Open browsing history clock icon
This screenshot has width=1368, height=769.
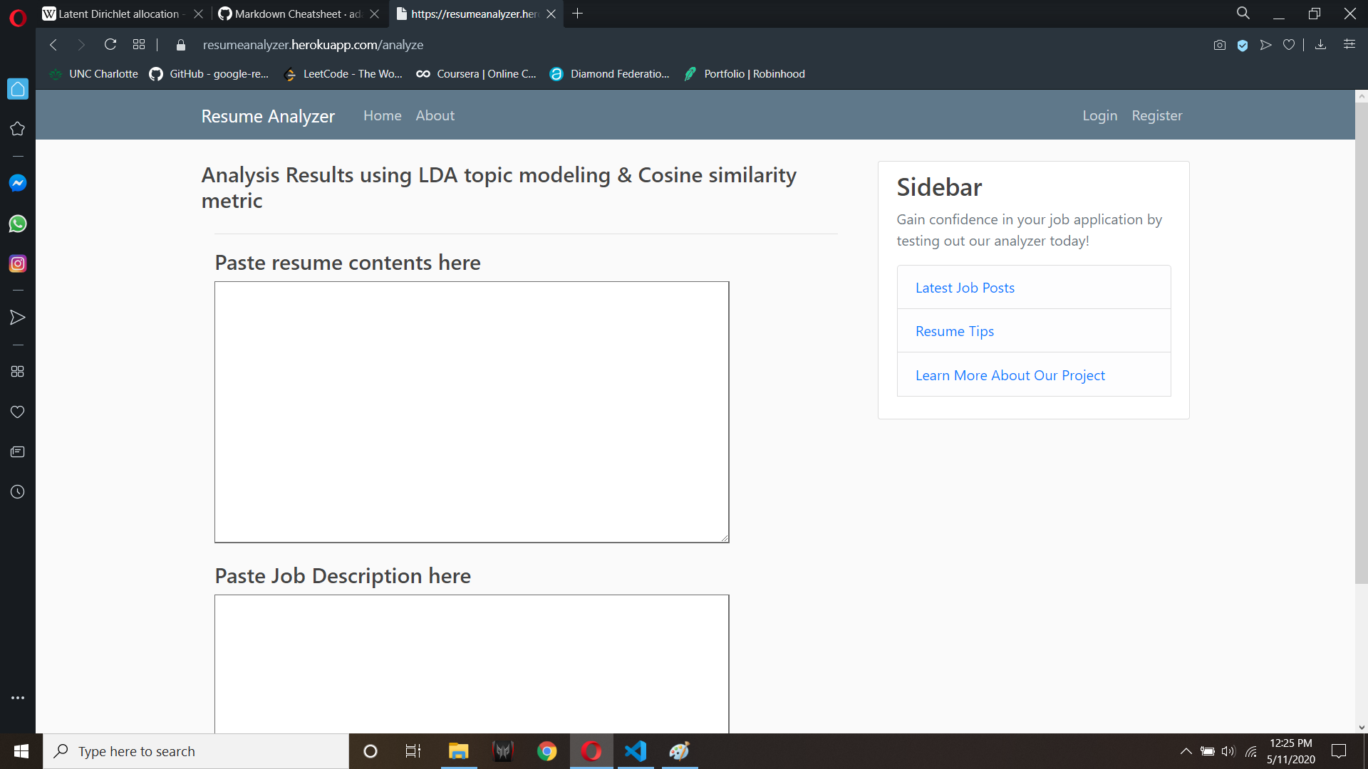tap(18, 492)
